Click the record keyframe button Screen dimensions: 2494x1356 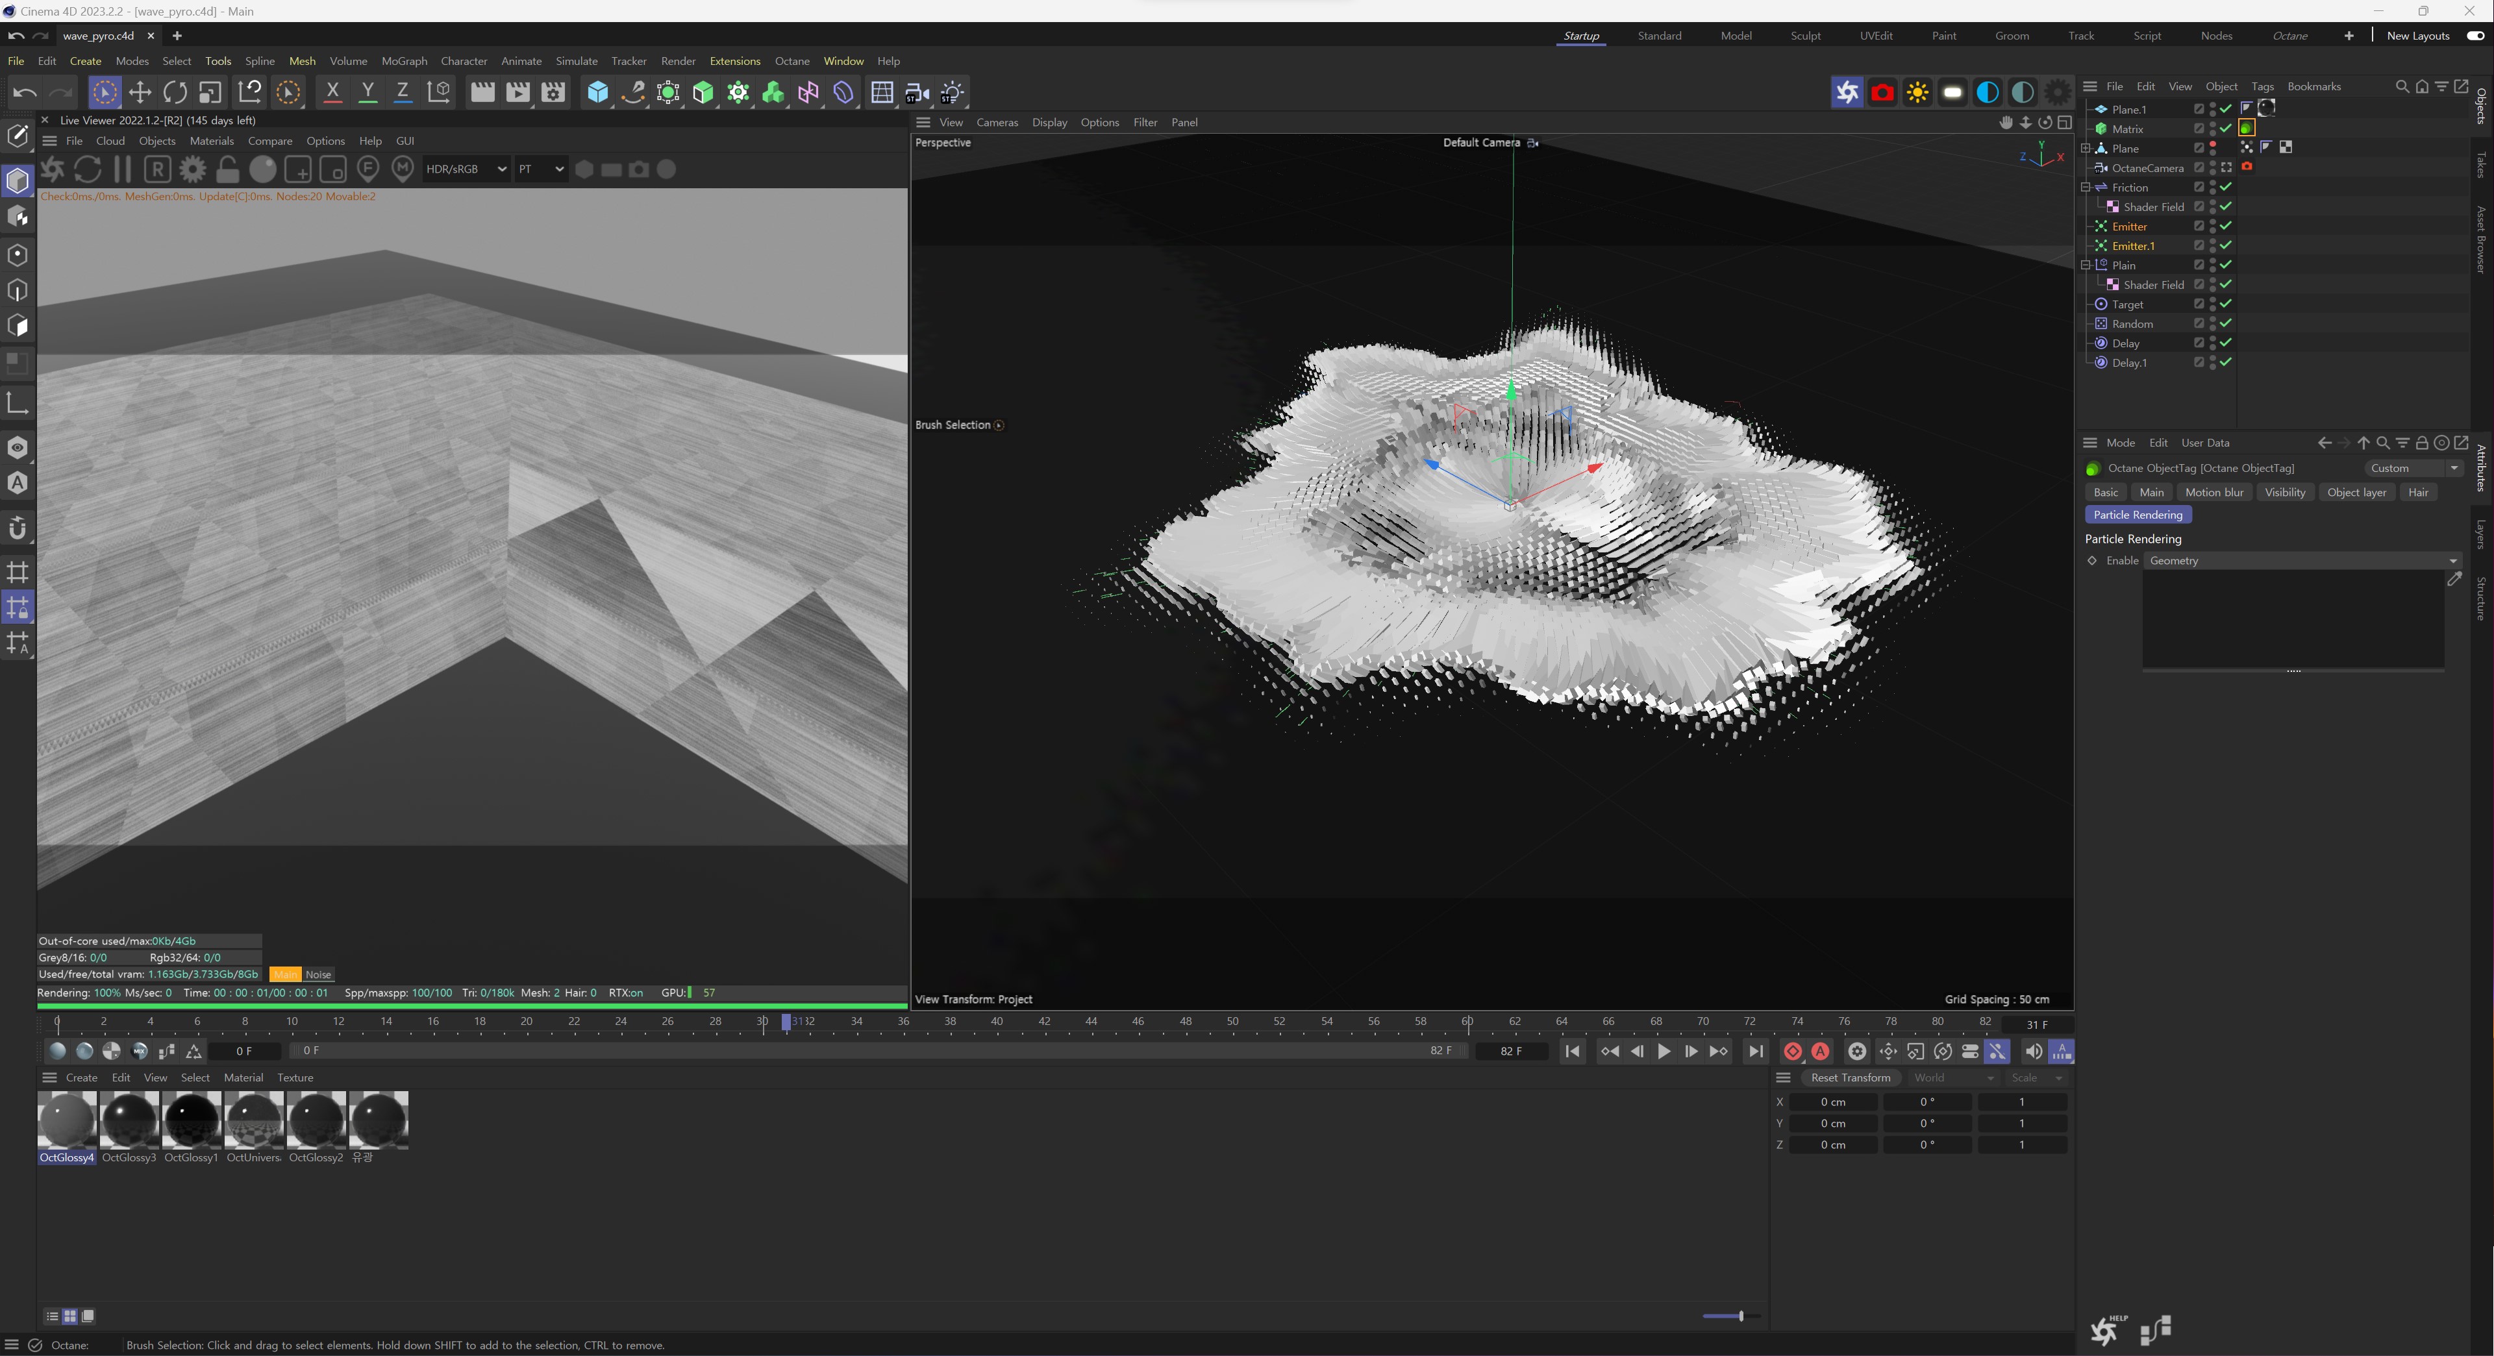point(1793,1051)
